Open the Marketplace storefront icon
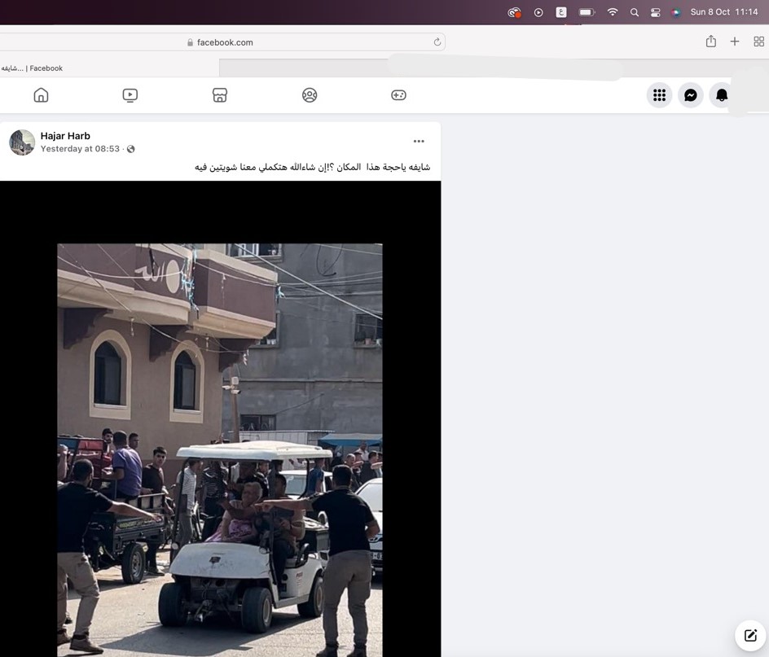Viewport: 769px width, 657px height. (220, 95)
